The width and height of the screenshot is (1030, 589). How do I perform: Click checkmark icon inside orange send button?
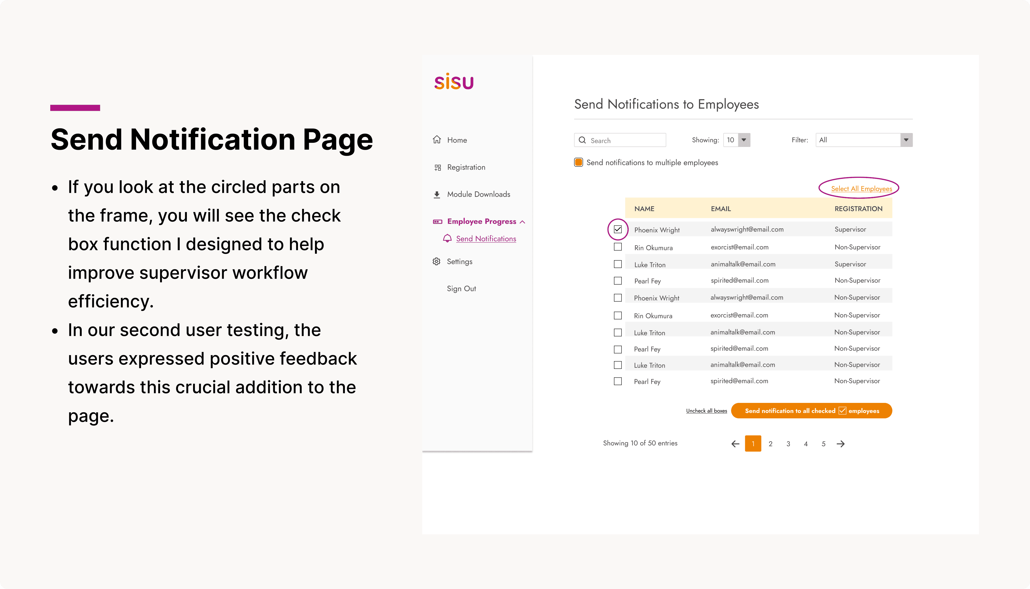842,411
